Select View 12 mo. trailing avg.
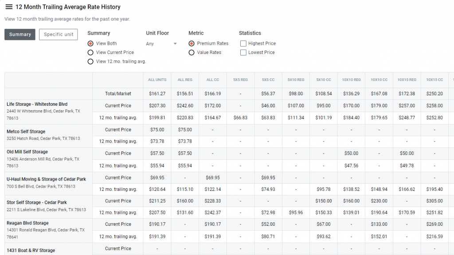This screenshot has height=255, width=454. coord(91,62)
